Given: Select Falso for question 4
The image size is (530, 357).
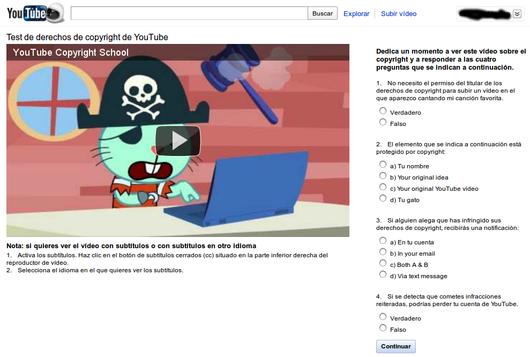Looking at the screenshot, I should pyautogui.click(x=383, y=328).
